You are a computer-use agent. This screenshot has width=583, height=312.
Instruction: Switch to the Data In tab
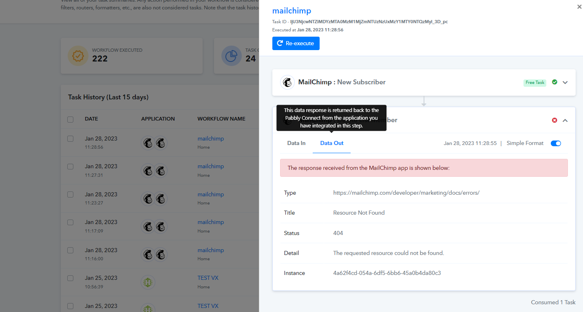(296, 143)
